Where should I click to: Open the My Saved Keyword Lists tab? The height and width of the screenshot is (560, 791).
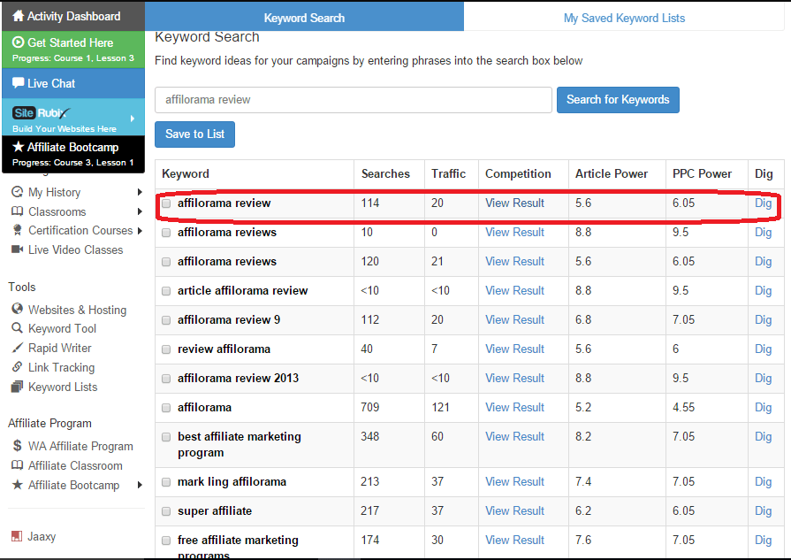(x=624, y=18)
